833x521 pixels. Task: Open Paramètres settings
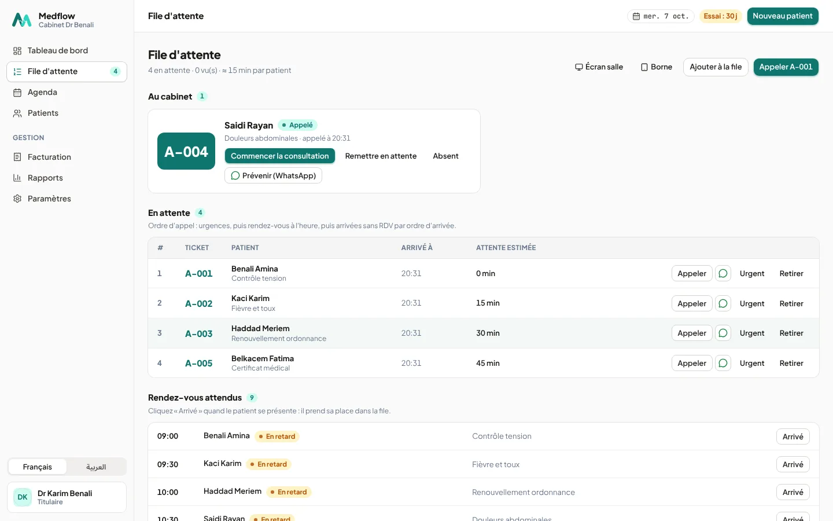[x=67, y=199]
